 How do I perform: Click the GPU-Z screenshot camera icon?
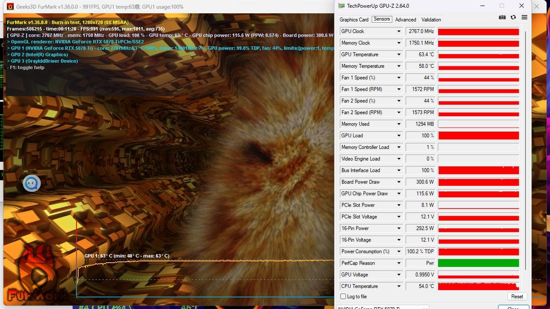tap(502, 17)
